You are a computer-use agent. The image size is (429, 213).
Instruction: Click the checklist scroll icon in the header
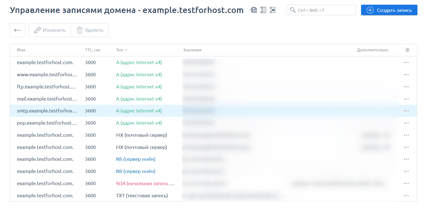pos(263,10)
